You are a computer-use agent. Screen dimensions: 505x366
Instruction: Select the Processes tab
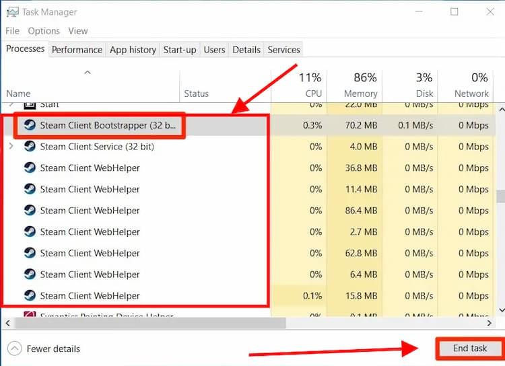(25, 48)
